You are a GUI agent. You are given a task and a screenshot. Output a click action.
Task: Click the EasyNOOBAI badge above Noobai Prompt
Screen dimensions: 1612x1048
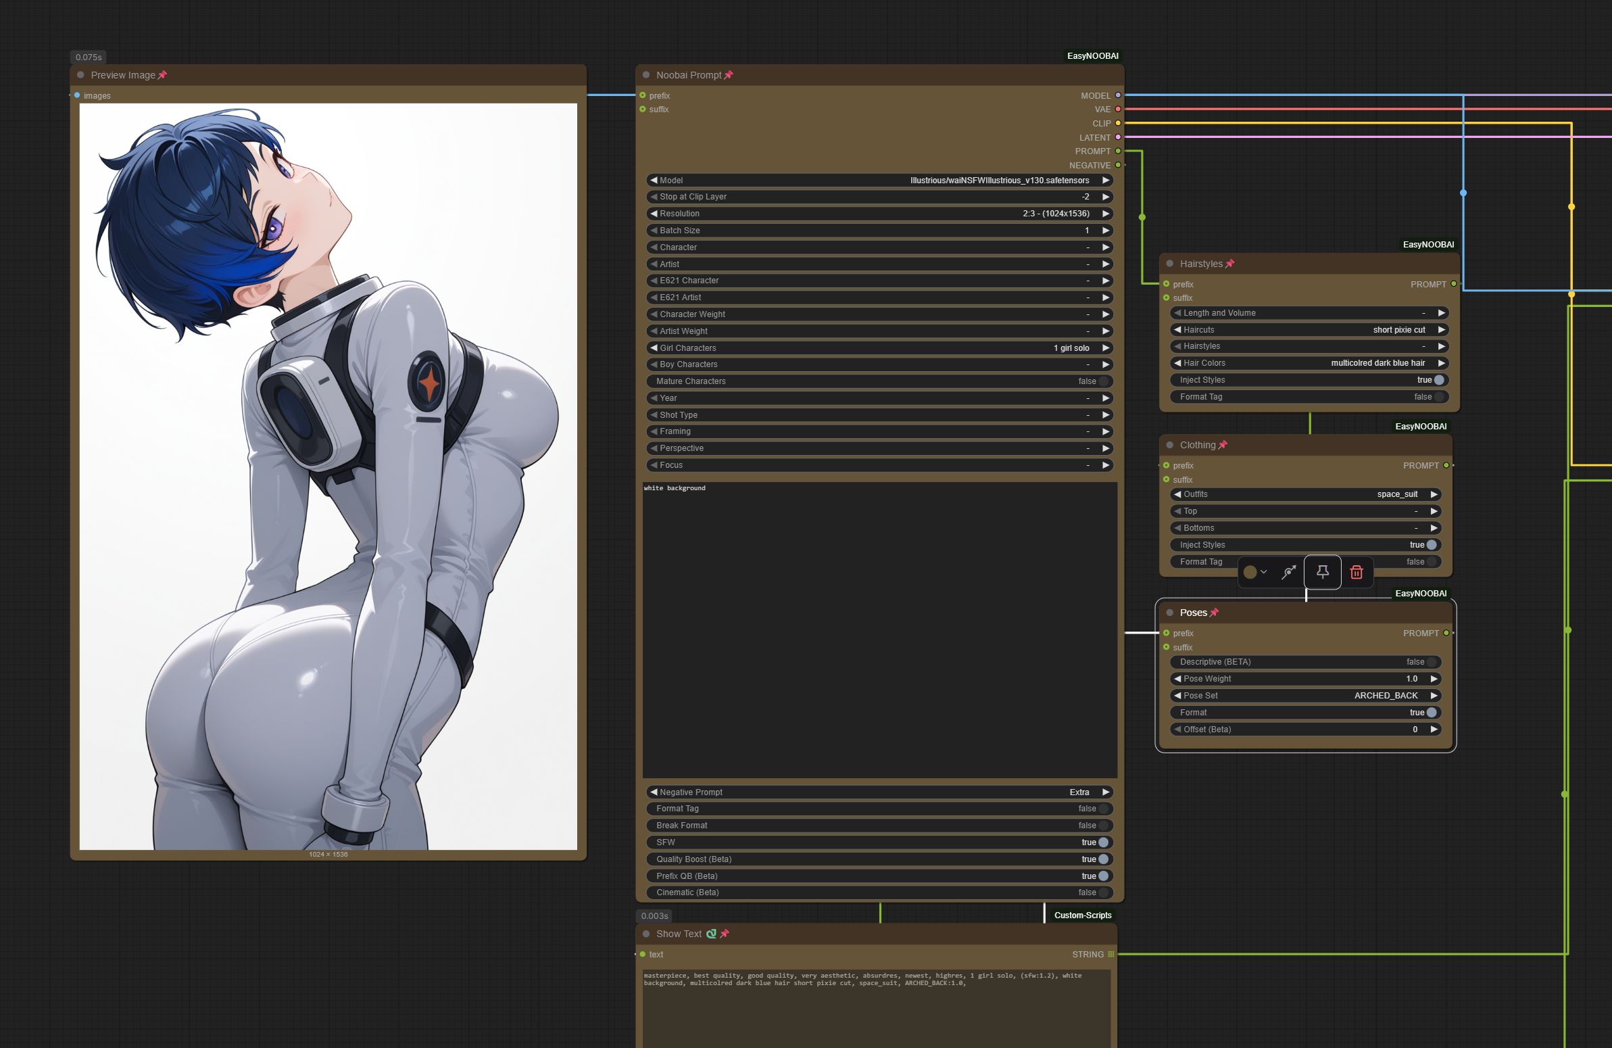[x=1092, y=56]
